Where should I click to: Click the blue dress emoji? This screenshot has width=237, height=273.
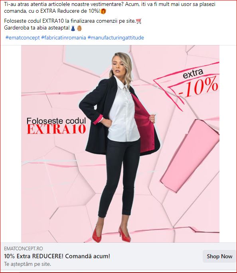click(73, 28)
